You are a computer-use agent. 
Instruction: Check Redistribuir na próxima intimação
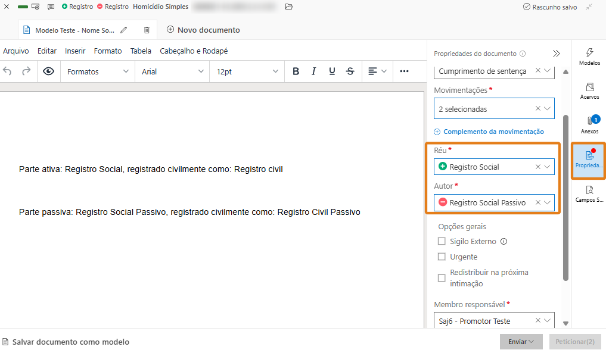(442, 277)
